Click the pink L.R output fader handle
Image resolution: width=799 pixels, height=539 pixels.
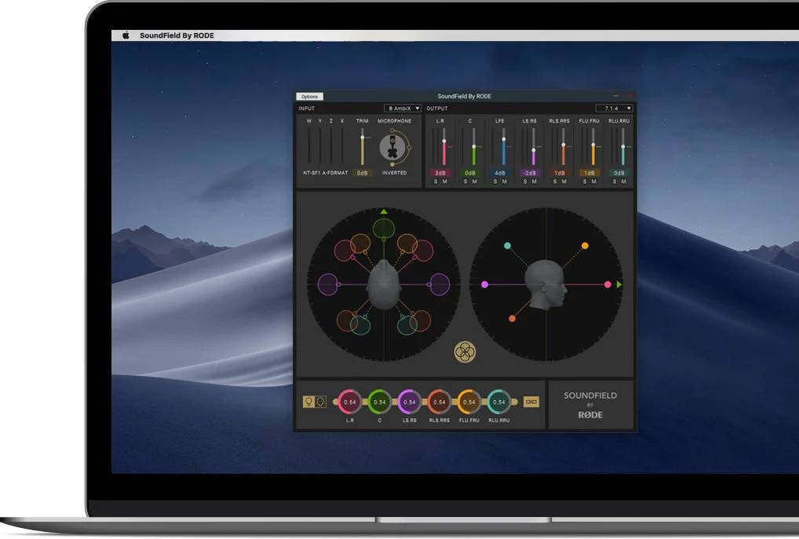[x=443, y=141]
